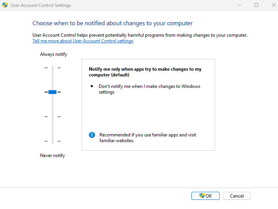Click the 'User Account Control Settings' window title
Image resolution: width=278 pixels, height=209 pixels.
tap(40, 5)
